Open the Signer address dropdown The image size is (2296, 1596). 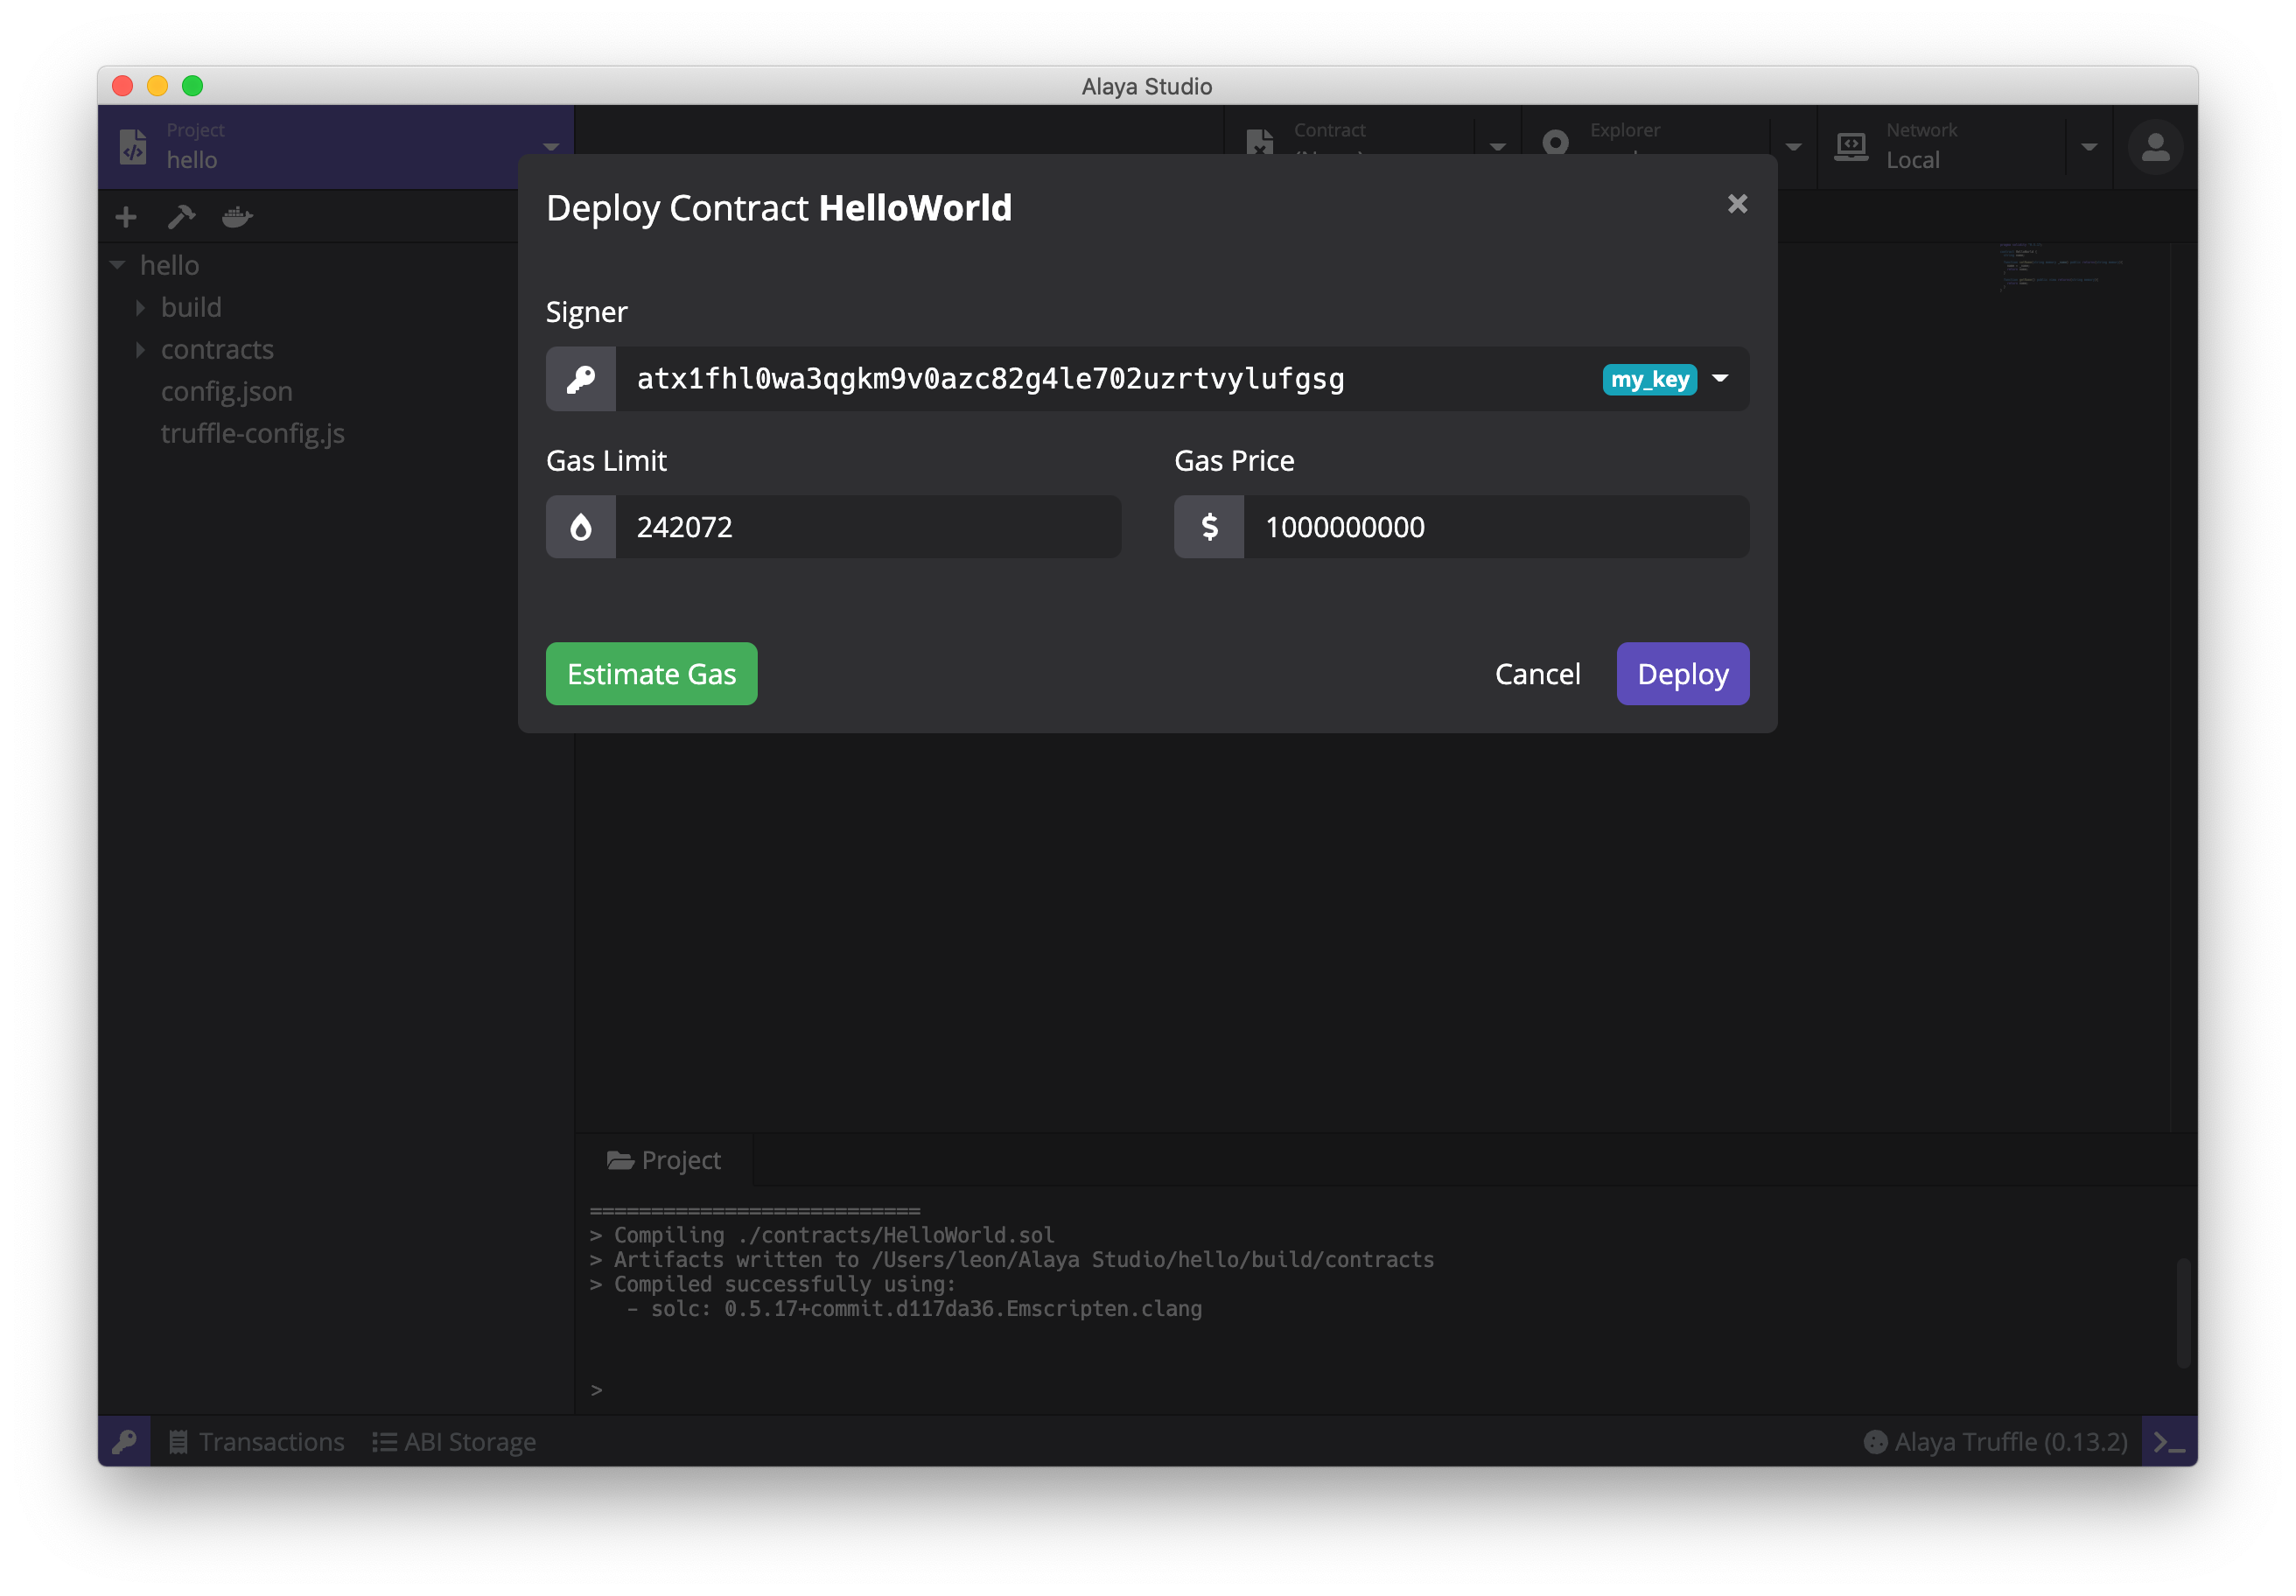pos(1720,379)
